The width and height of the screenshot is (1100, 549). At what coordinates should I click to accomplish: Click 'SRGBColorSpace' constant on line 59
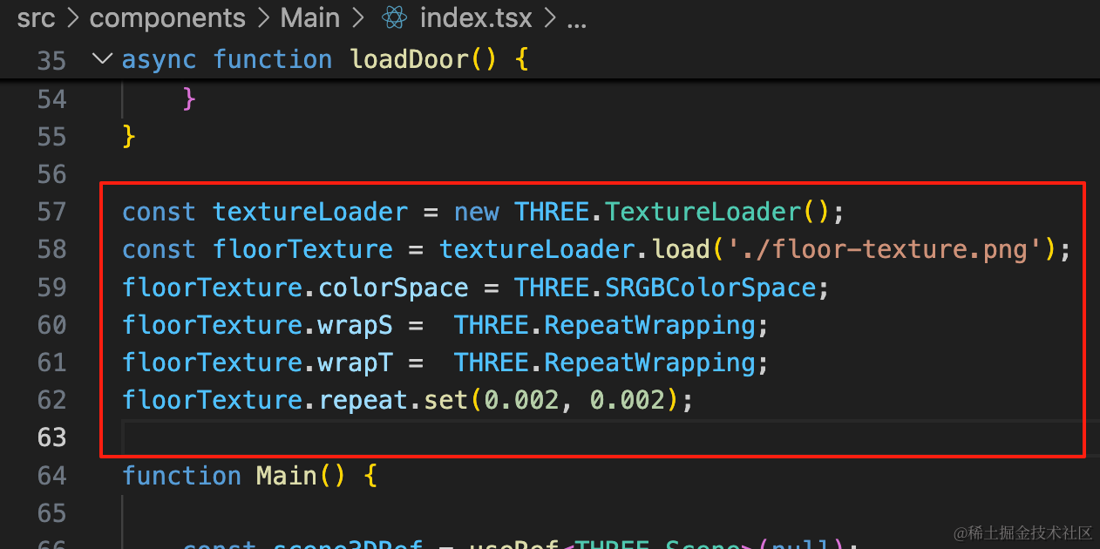[710, 288]
